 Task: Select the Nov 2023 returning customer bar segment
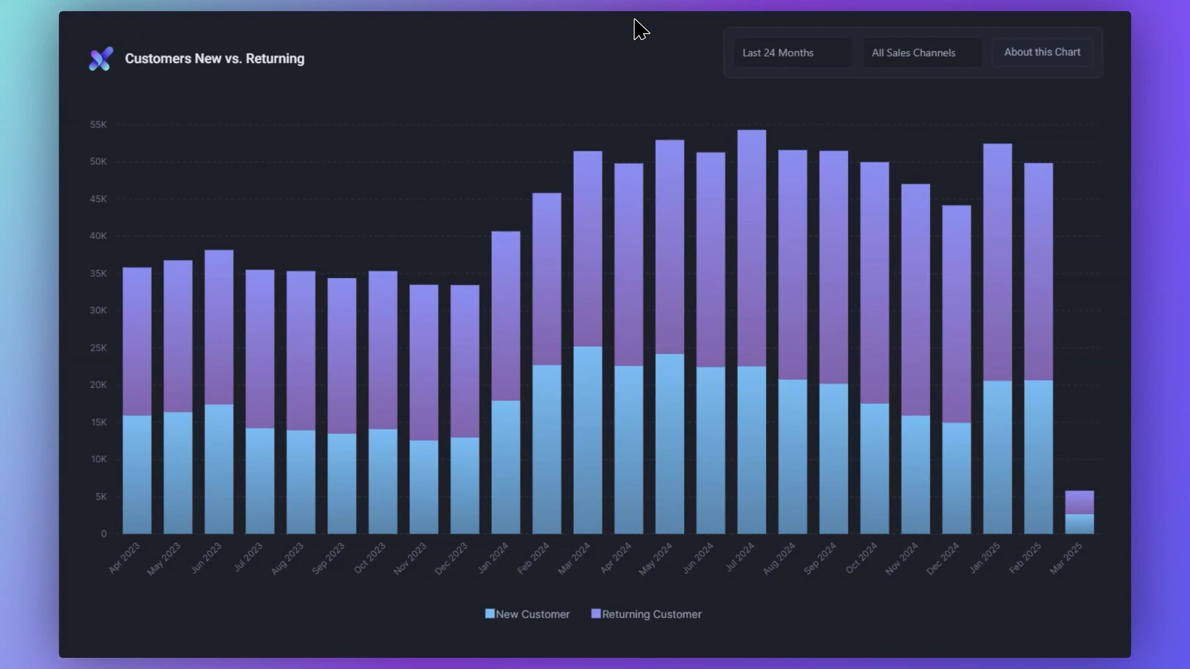[424, 362]
